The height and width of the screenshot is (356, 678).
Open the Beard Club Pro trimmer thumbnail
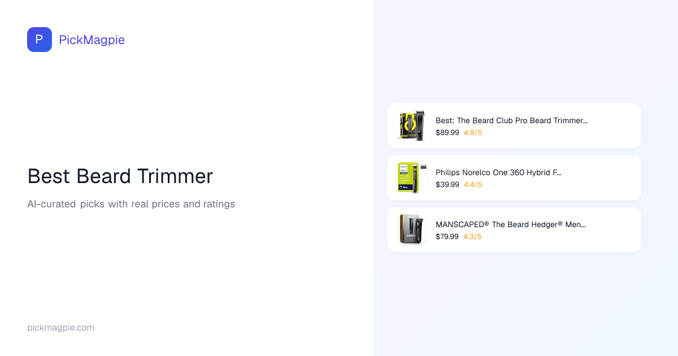tap(412, 125)
